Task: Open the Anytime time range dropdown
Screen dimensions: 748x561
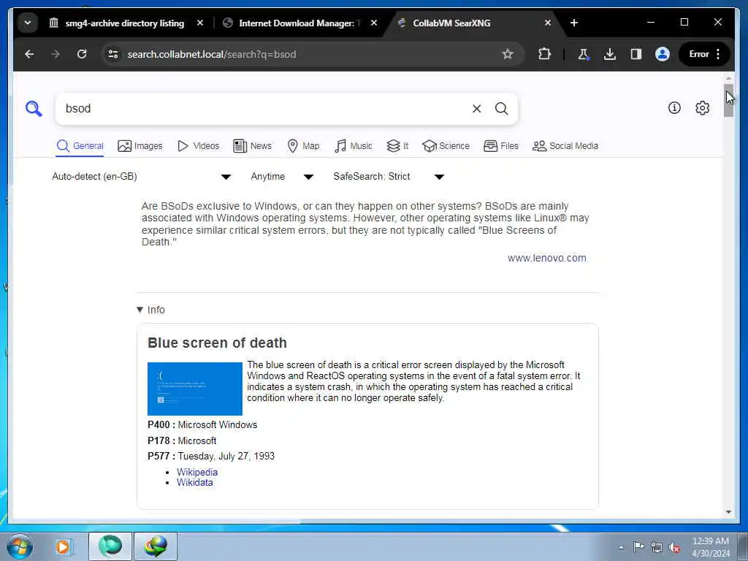Action: coord(282,177)
